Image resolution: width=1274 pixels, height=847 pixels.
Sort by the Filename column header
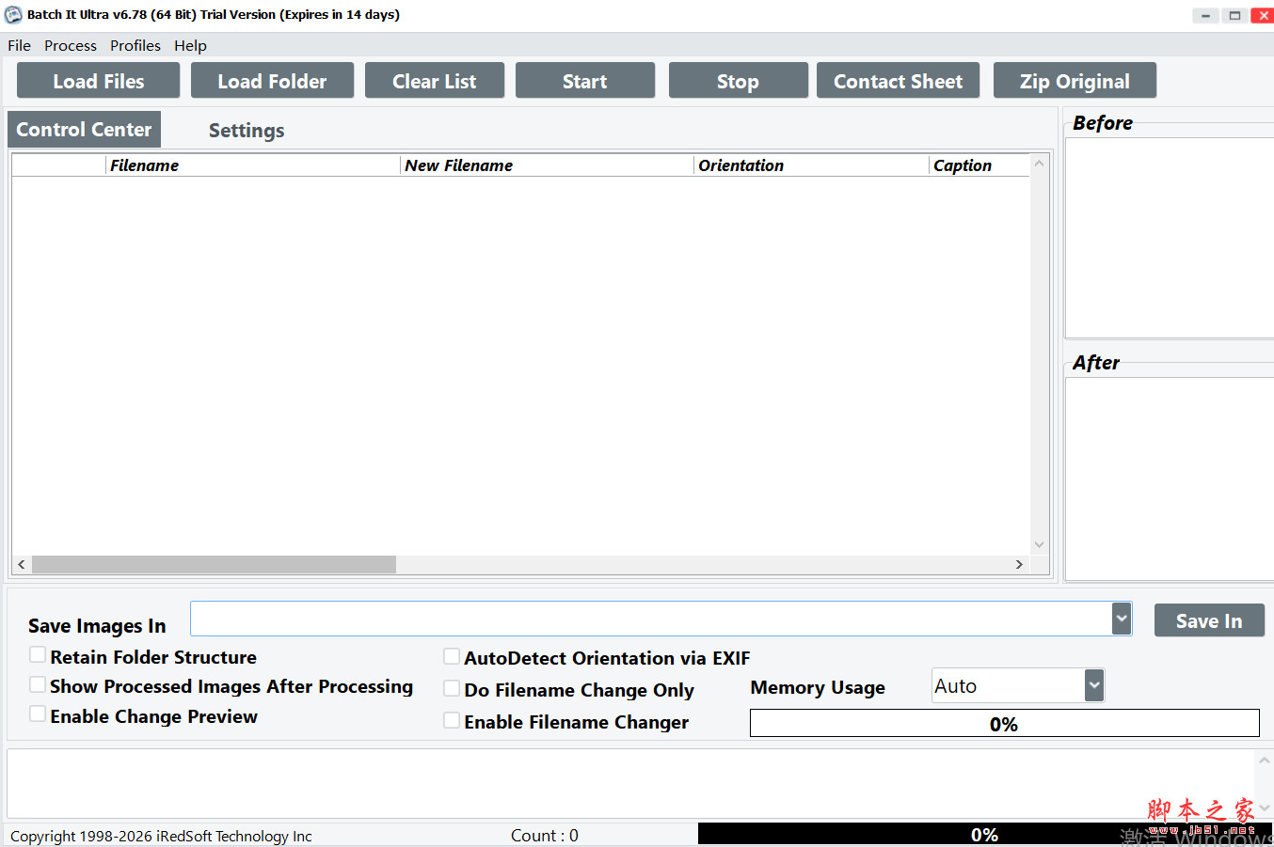coord(253,165)
